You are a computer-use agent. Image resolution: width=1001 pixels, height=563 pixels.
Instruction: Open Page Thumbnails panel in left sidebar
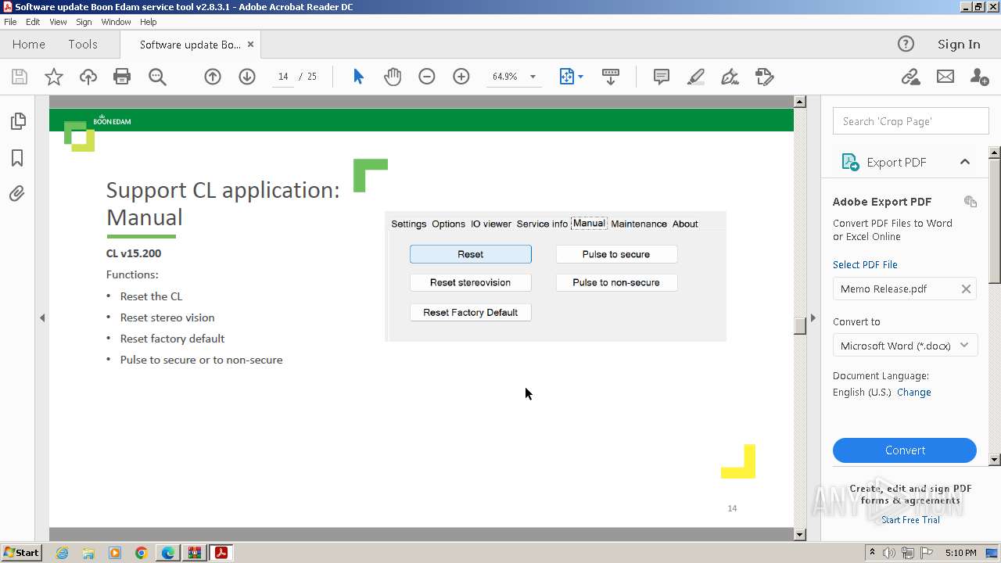(17, 121)
